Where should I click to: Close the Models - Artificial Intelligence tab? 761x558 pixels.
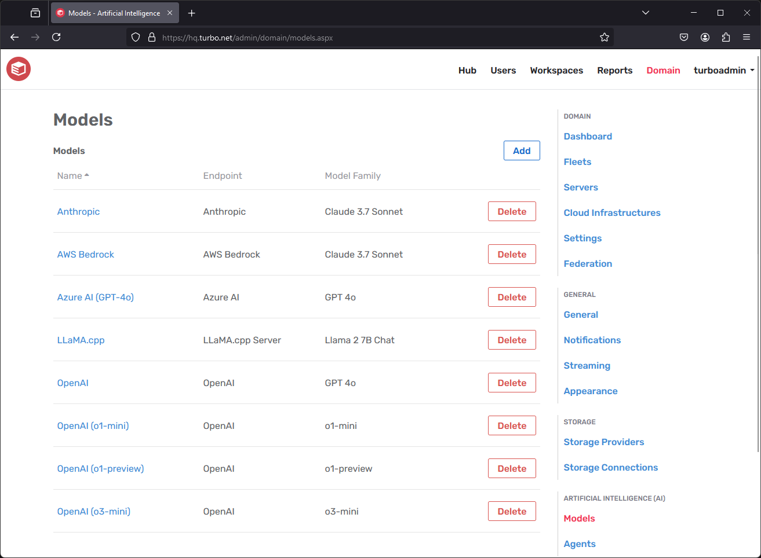click(170, 13)
